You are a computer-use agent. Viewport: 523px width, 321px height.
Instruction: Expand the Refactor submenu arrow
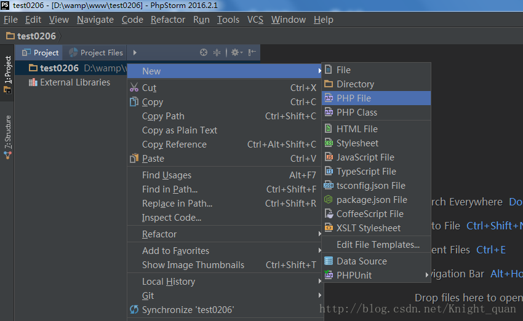[x=319, y=234]
